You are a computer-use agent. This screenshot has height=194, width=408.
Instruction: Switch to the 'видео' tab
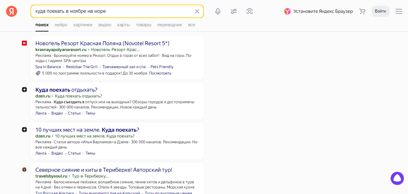tap(105, 25)
